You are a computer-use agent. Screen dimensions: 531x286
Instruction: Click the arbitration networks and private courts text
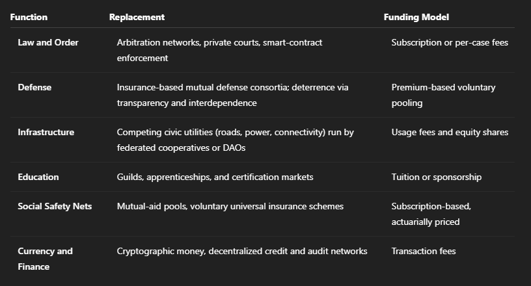[x=219, y=50]
